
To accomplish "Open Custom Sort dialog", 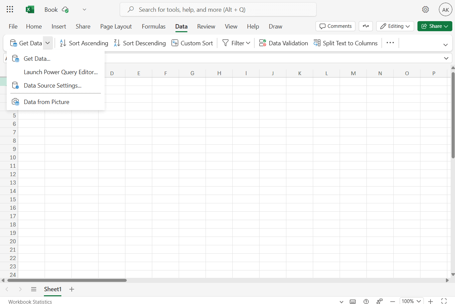I will pyautogui.click(x=192, y=43).
